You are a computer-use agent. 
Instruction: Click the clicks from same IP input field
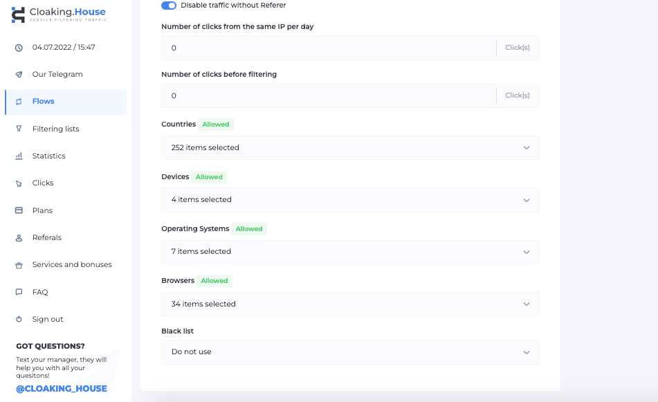(x=329, y=48)
